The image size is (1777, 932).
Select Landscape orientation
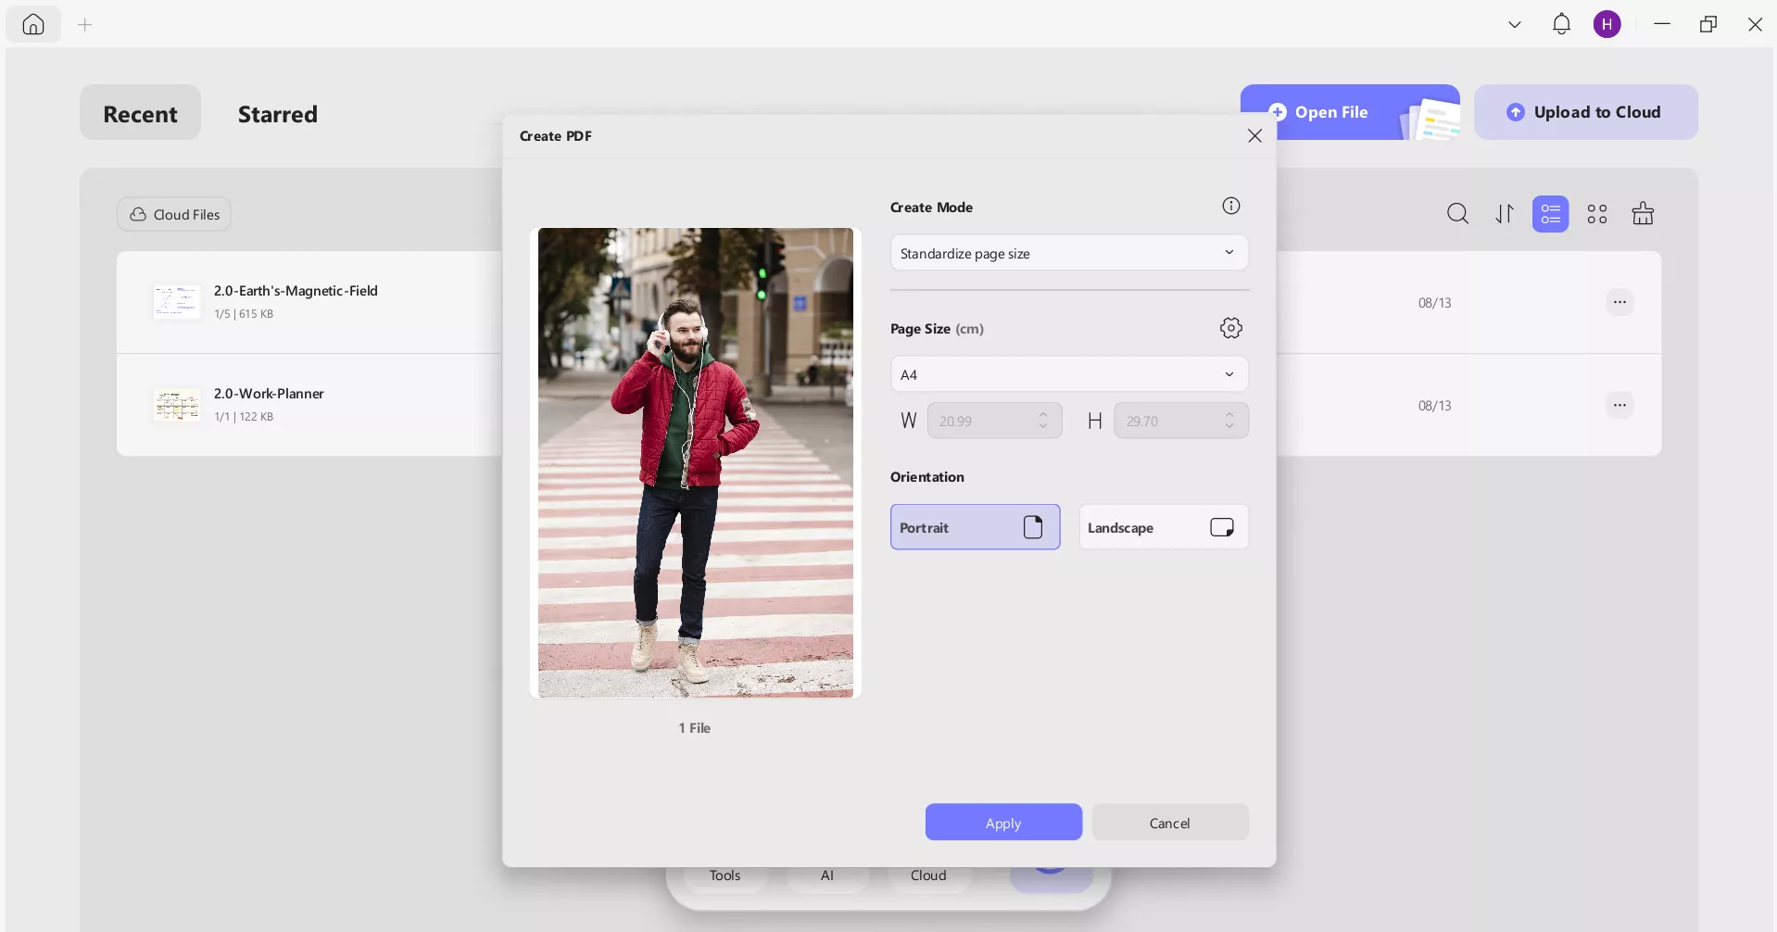pos(1163,527)
